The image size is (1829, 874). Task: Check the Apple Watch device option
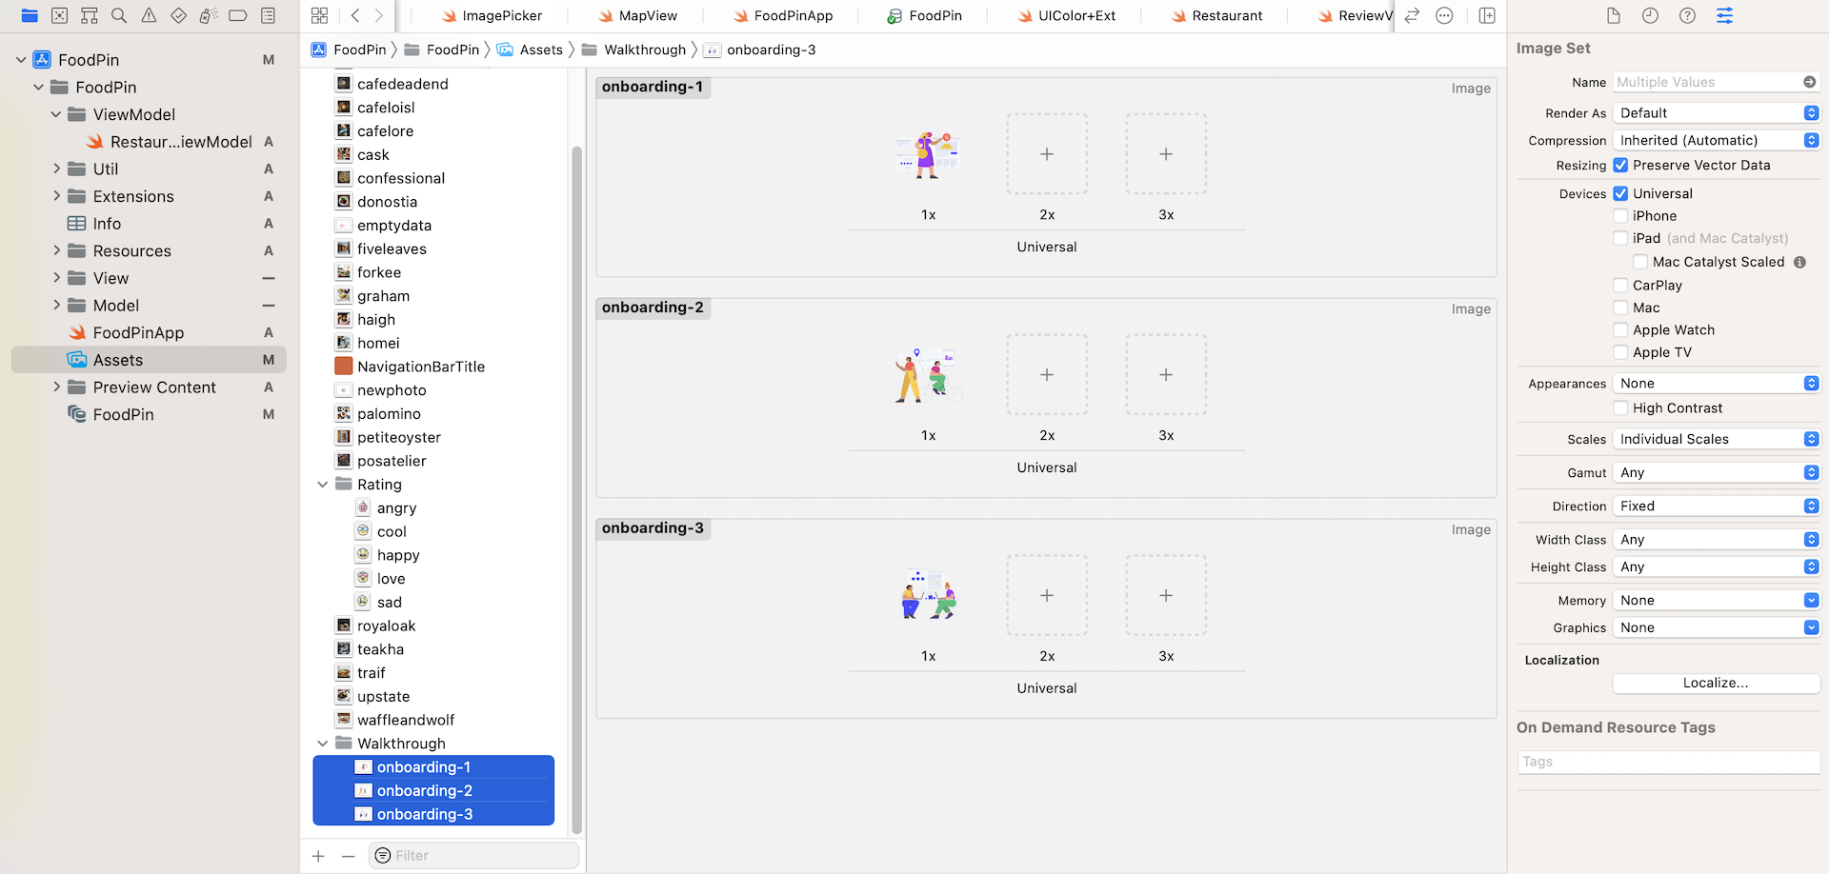point(1620,329)
